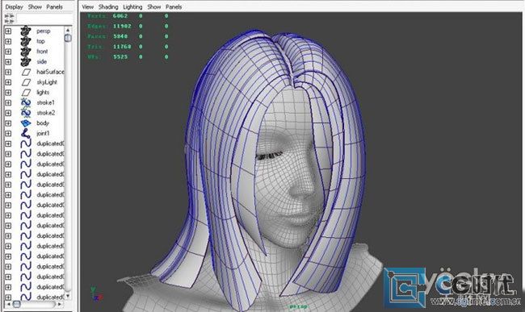
Task: Open the outliner Display menu
Action: pos(14,6)
